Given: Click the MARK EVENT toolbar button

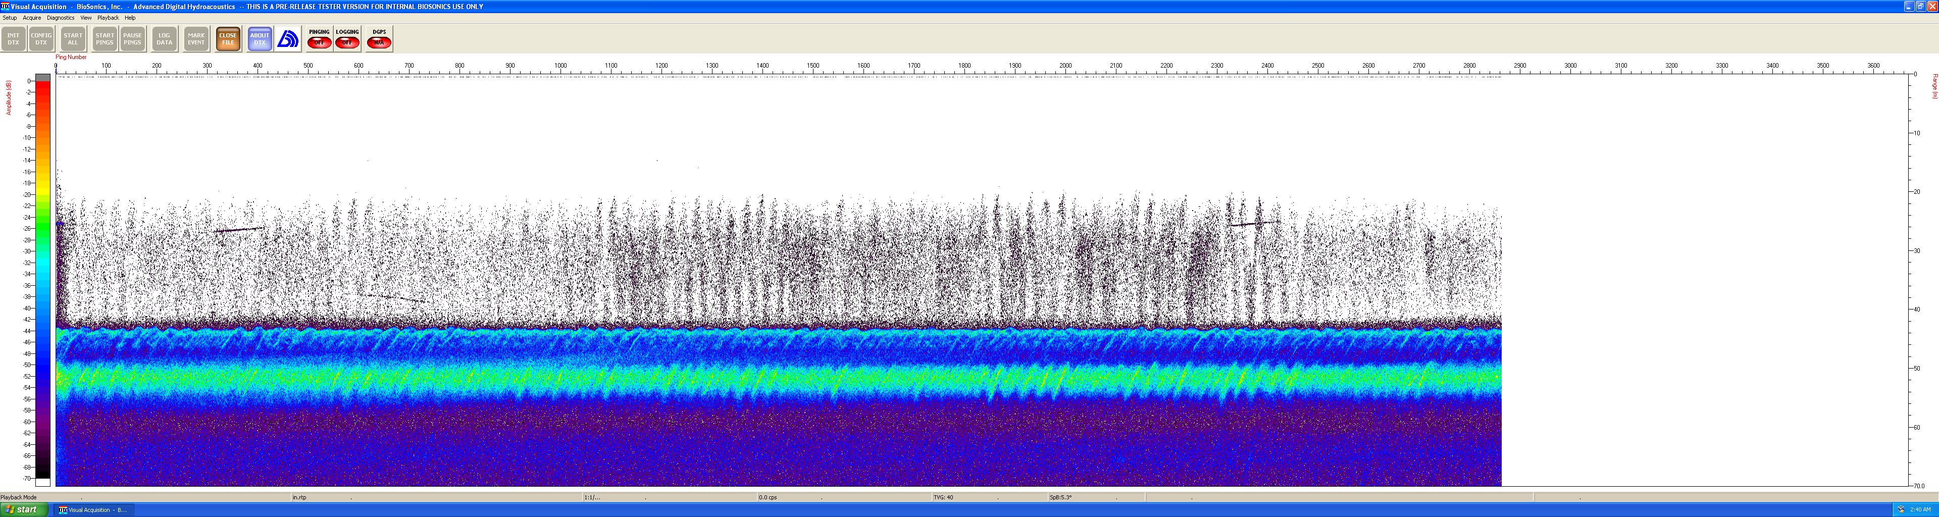Looking at the screenshot, I should coord(196,39).
